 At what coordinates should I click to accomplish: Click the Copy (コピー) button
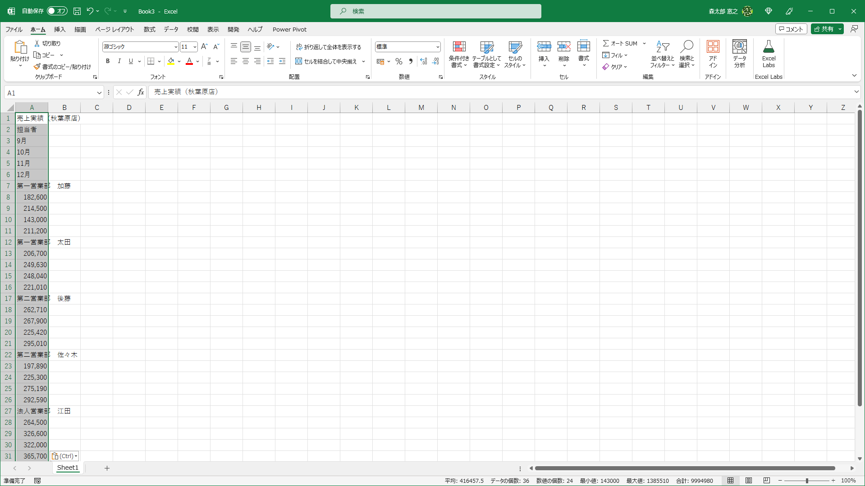pyautogui.click(x=44, y=55)
